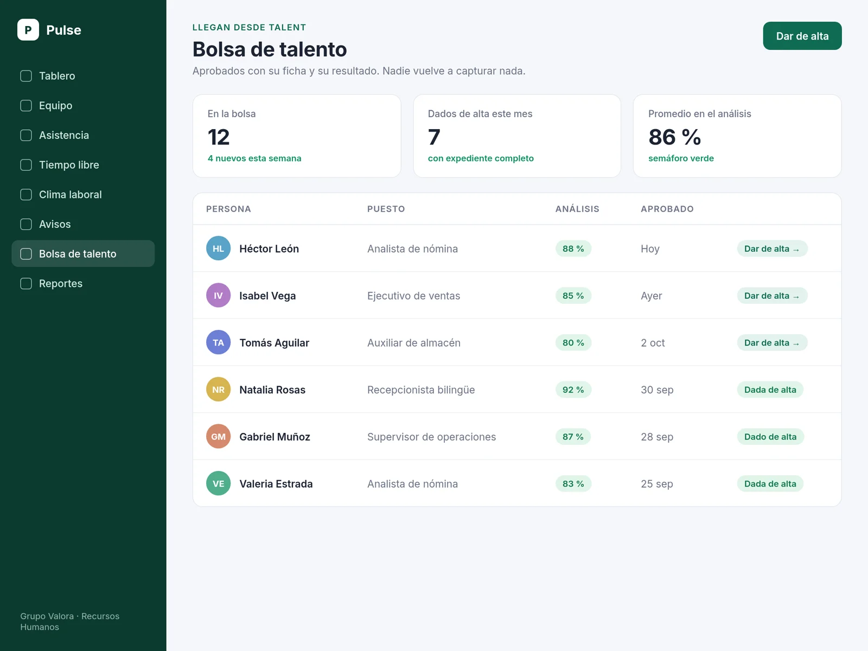The width and height of the screenshot is (868, 651).
Task: Click the Tiempo libre sidebar icon
Action: (26, 165)
